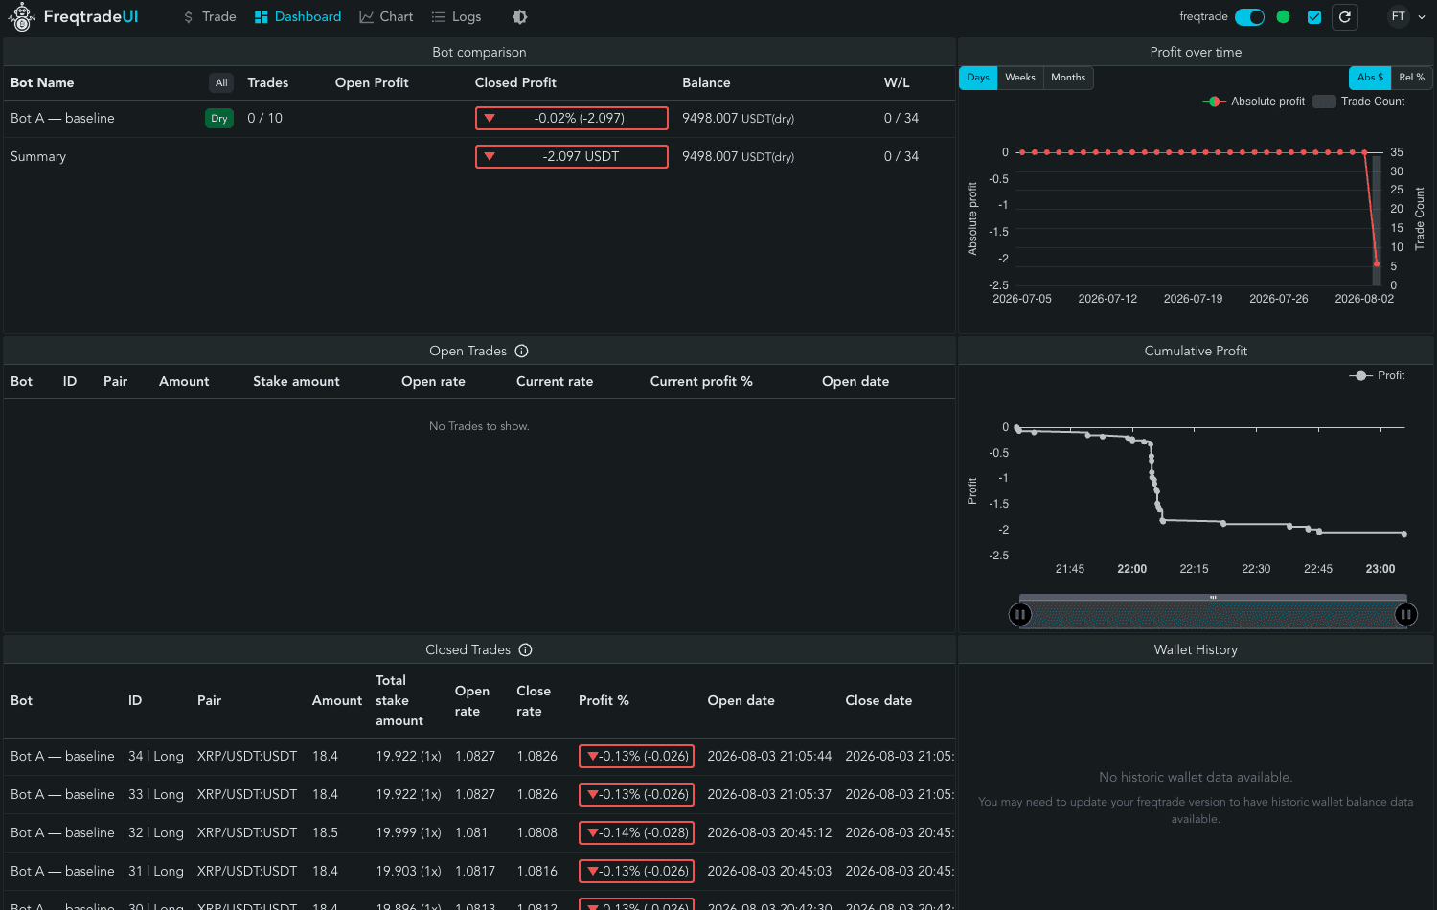The height and width of the screenshot is (910, 1437).
Task: Click the FreqtradeUI robot logo
Action: pyautogui.click(x=21, y=16)
